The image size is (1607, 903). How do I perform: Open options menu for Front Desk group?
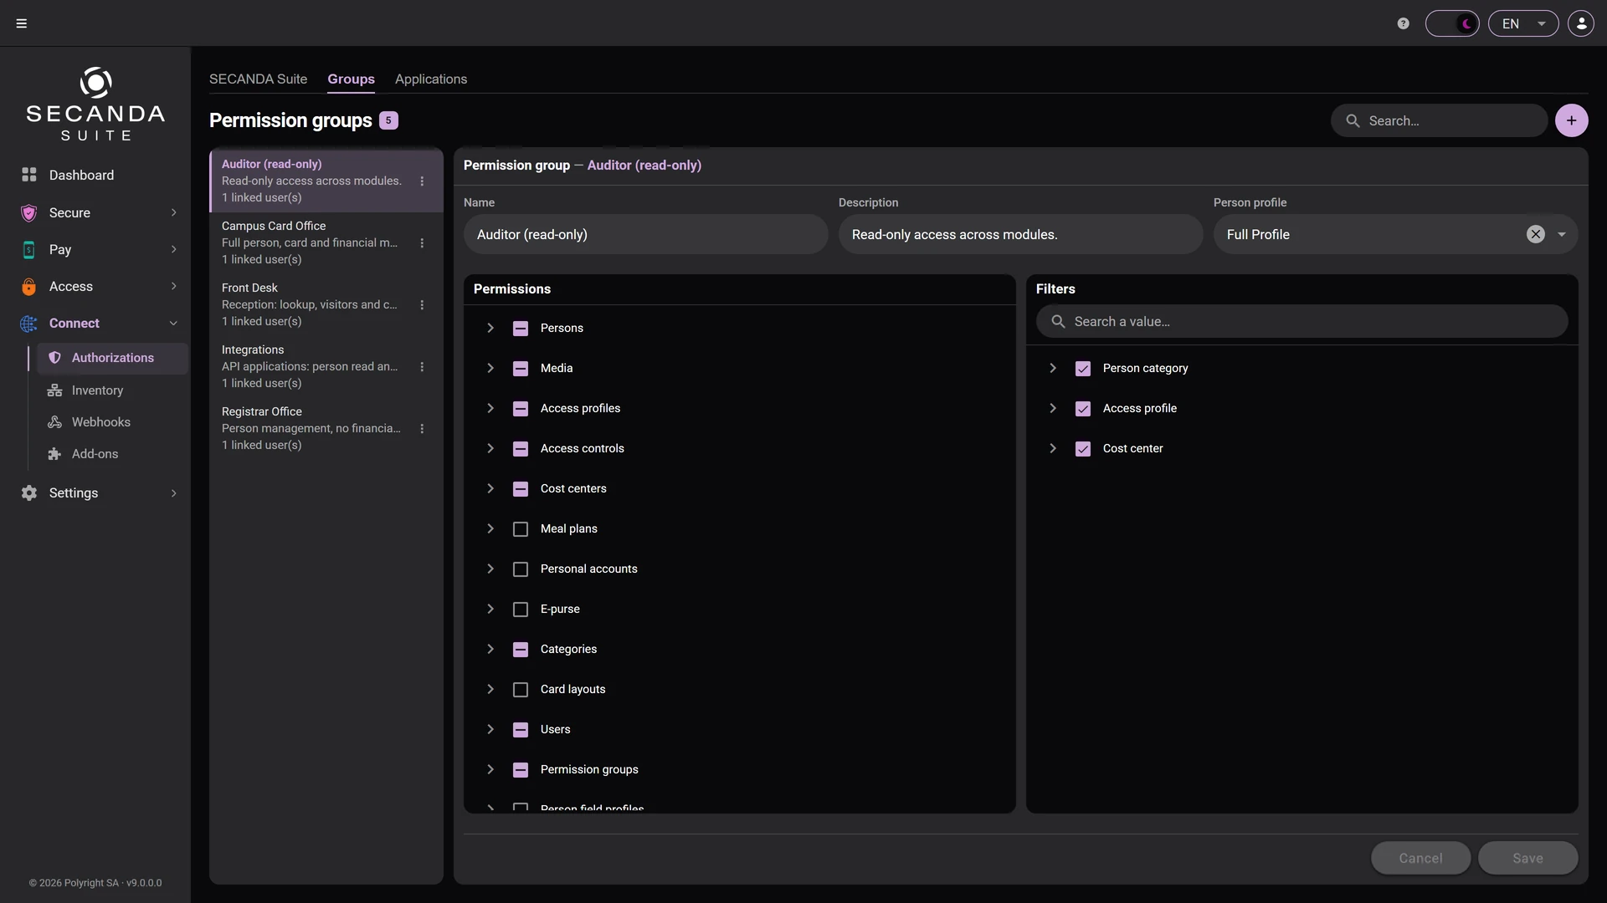click(x=422, y=304)
